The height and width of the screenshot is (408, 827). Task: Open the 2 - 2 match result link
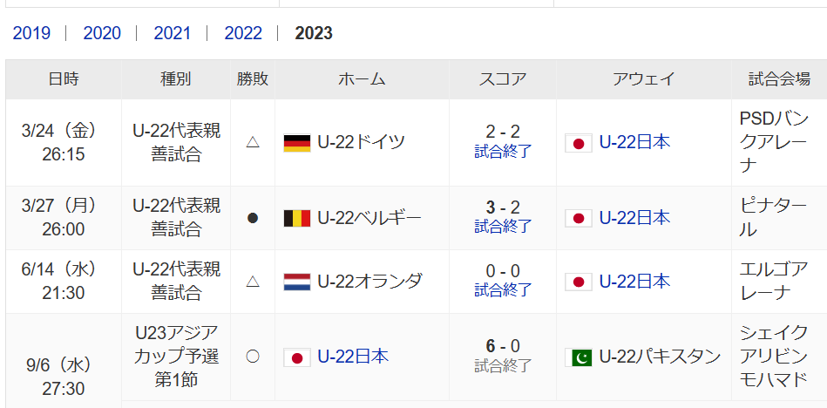click(503, 151)
